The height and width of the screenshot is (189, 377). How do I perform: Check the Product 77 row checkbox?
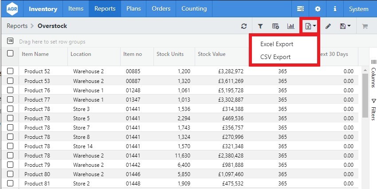point(10,99)
